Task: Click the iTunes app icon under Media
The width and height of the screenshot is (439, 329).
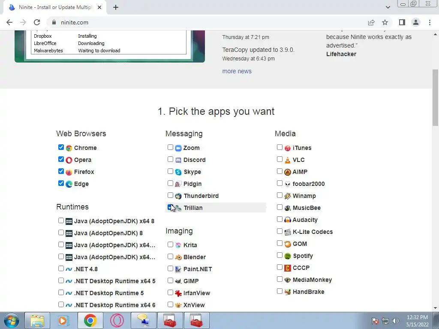Action: [288, 148]
